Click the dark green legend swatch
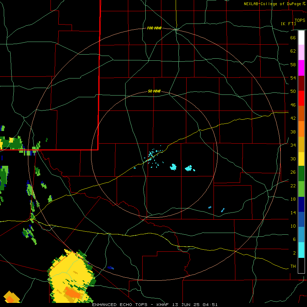 [301, 174]
